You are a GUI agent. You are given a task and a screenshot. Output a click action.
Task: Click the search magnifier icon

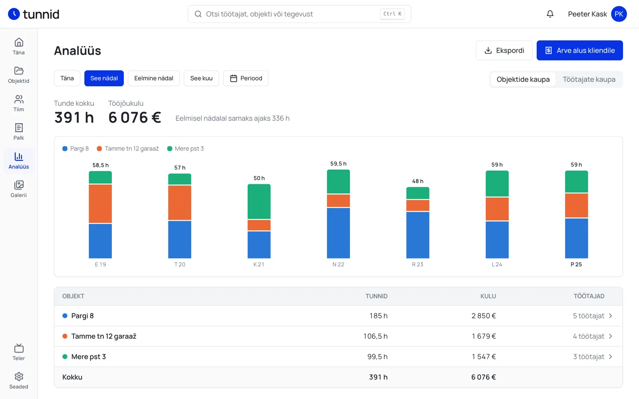click(x=198, y=14)
